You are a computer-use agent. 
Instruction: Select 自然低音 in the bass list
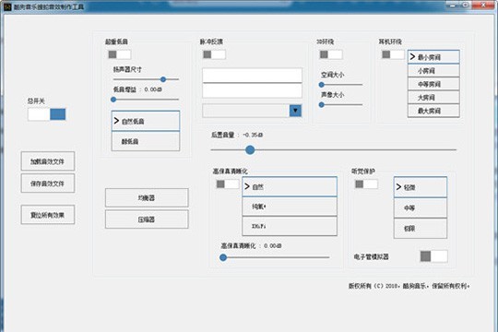click(146, 121)
